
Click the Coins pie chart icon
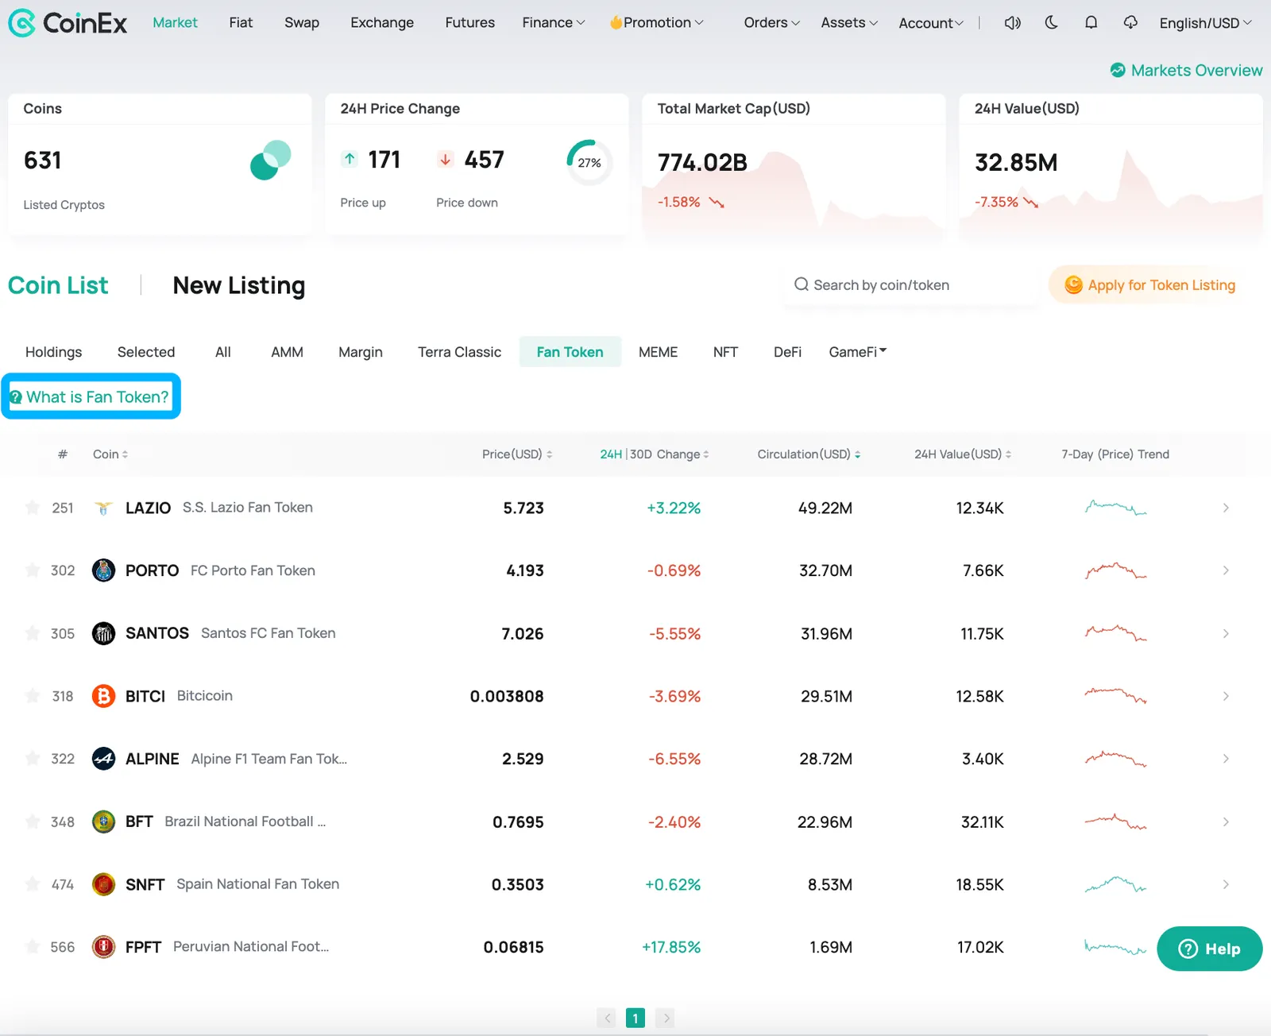coord(271,160)
